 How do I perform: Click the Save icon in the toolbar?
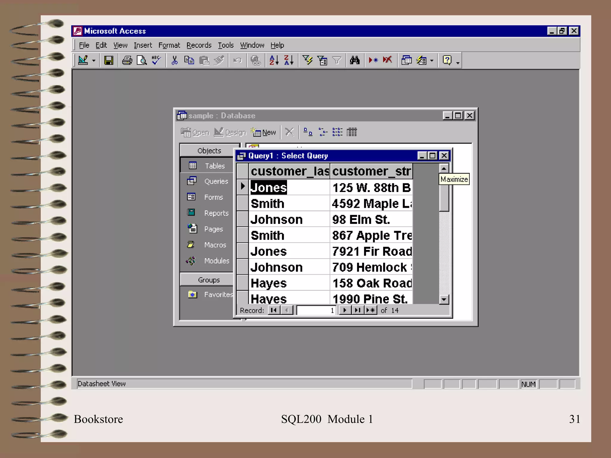109,61
